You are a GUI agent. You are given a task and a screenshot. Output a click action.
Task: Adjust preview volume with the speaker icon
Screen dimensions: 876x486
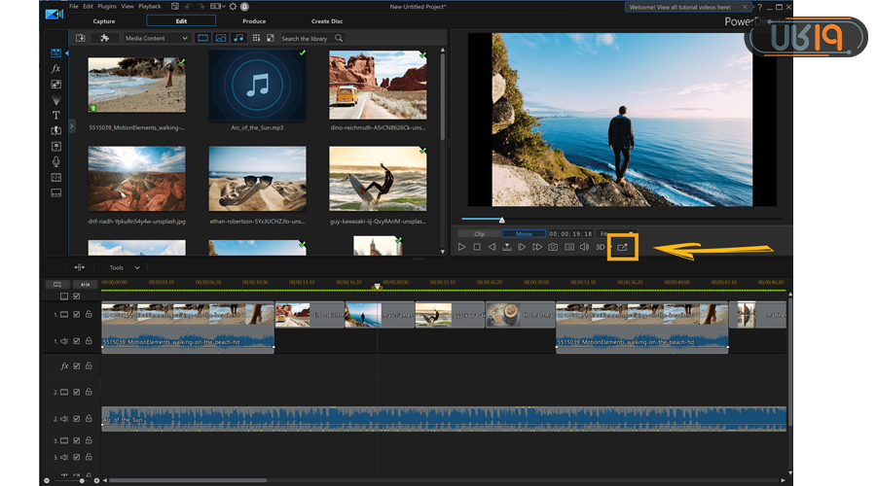point(584,248)
